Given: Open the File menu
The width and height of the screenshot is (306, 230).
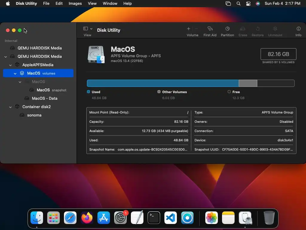Looking at the screenshot, I should coord(46,4).
